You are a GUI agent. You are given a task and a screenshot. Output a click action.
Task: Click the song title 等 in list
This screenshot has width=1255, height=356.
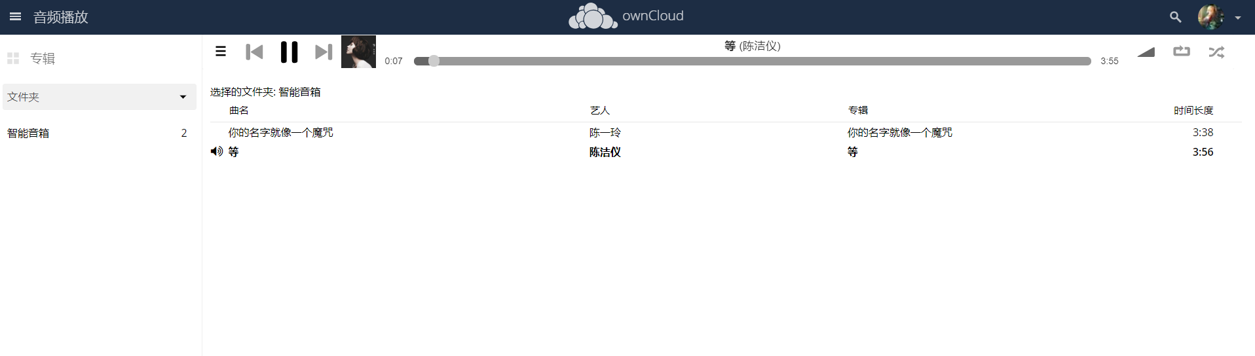[233, 152]
